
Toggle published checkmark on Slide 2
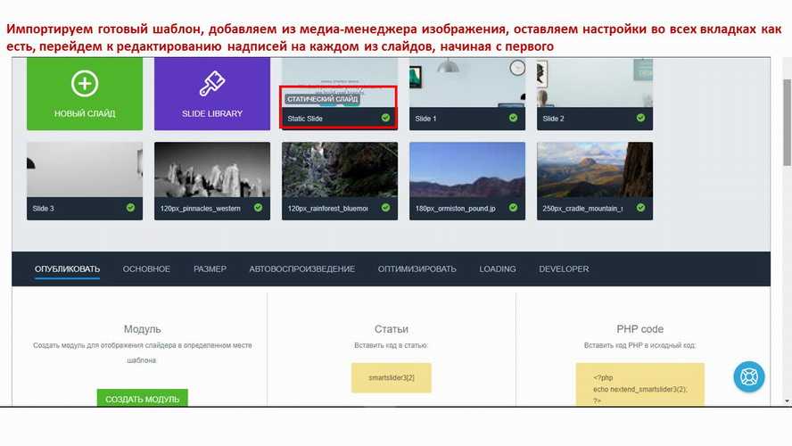640,118
